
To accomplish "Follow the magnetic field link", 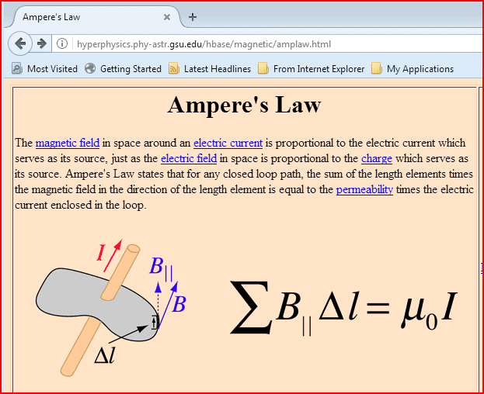I will click(68, 143).
